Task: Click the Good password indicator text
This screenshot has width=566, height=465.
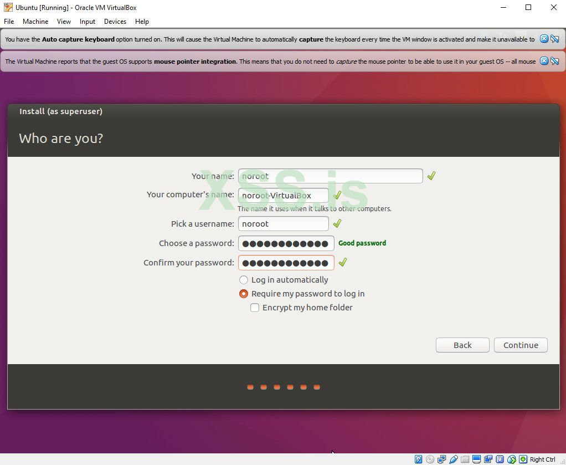Action: (362, 243)
